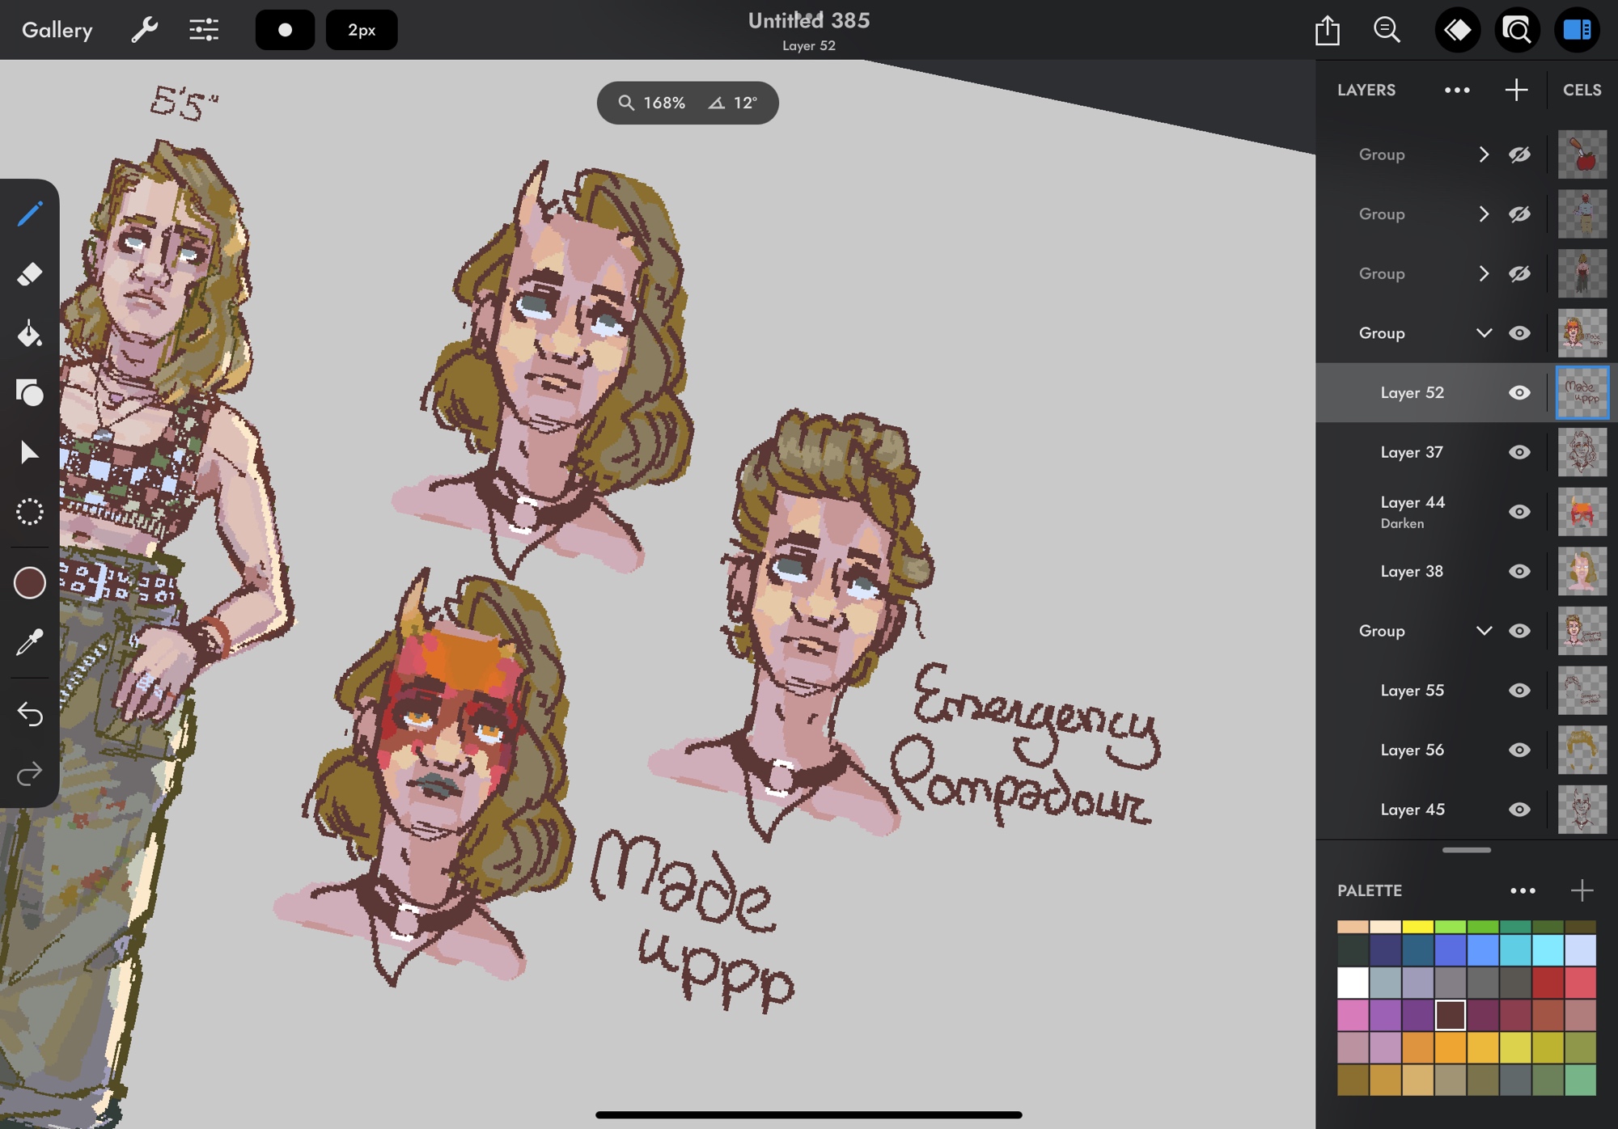The width and height of the screenshot is (1618, 1129).
Task: Collapse the Group above Layer 55
Action: [1484, 631]
